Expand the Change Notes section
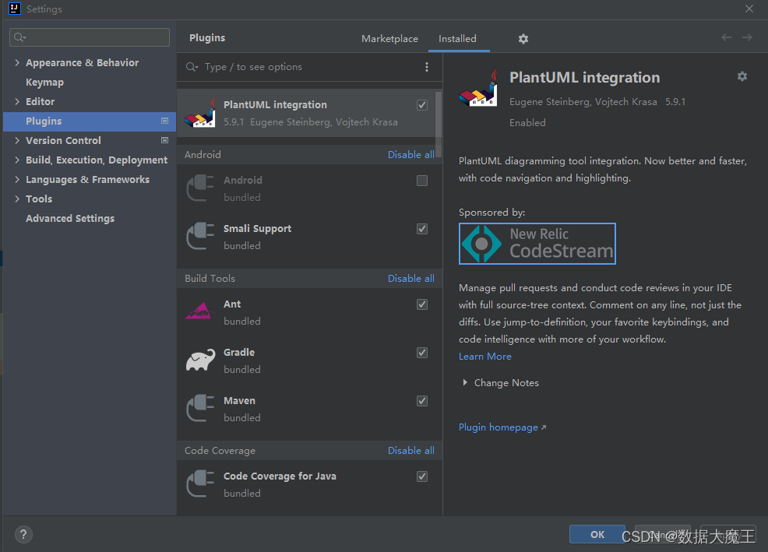Viewport: 768px width, 552px height. pos(465,382)
